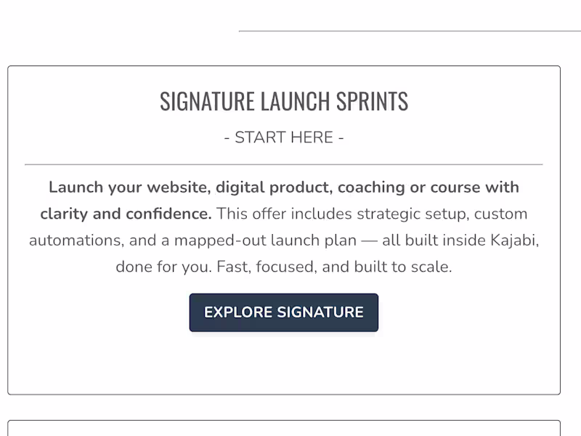Click the EXPLORE SIGNATURE button

[x=283, y=312]
